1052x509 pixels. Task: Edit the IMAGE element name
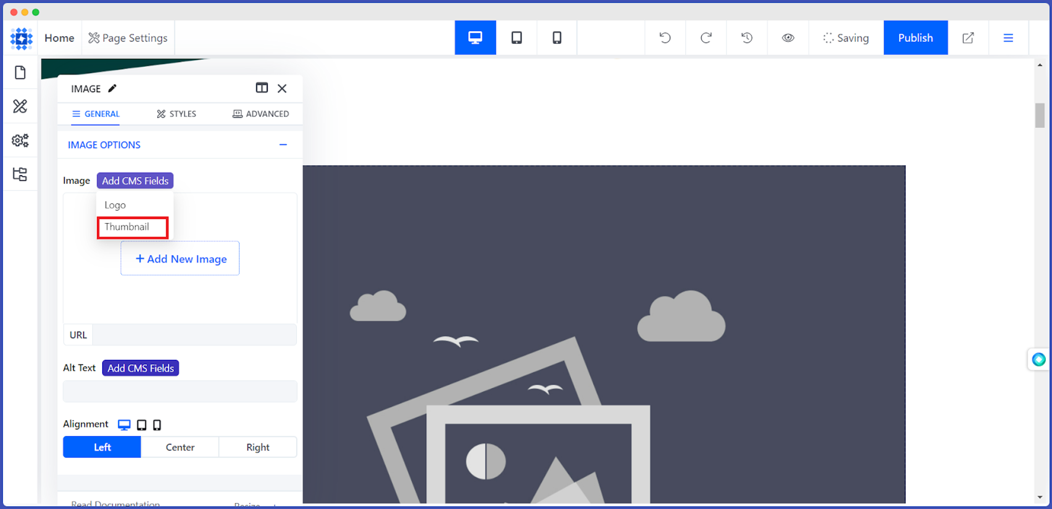tap(112, 88)
